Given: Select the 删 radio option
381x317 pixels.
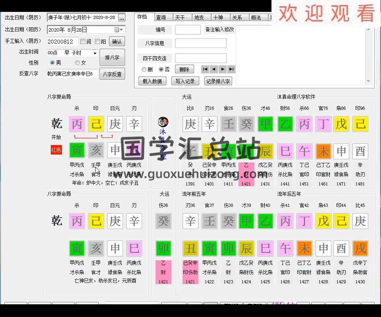Looking at the screenshot, I should coord(144,69).
